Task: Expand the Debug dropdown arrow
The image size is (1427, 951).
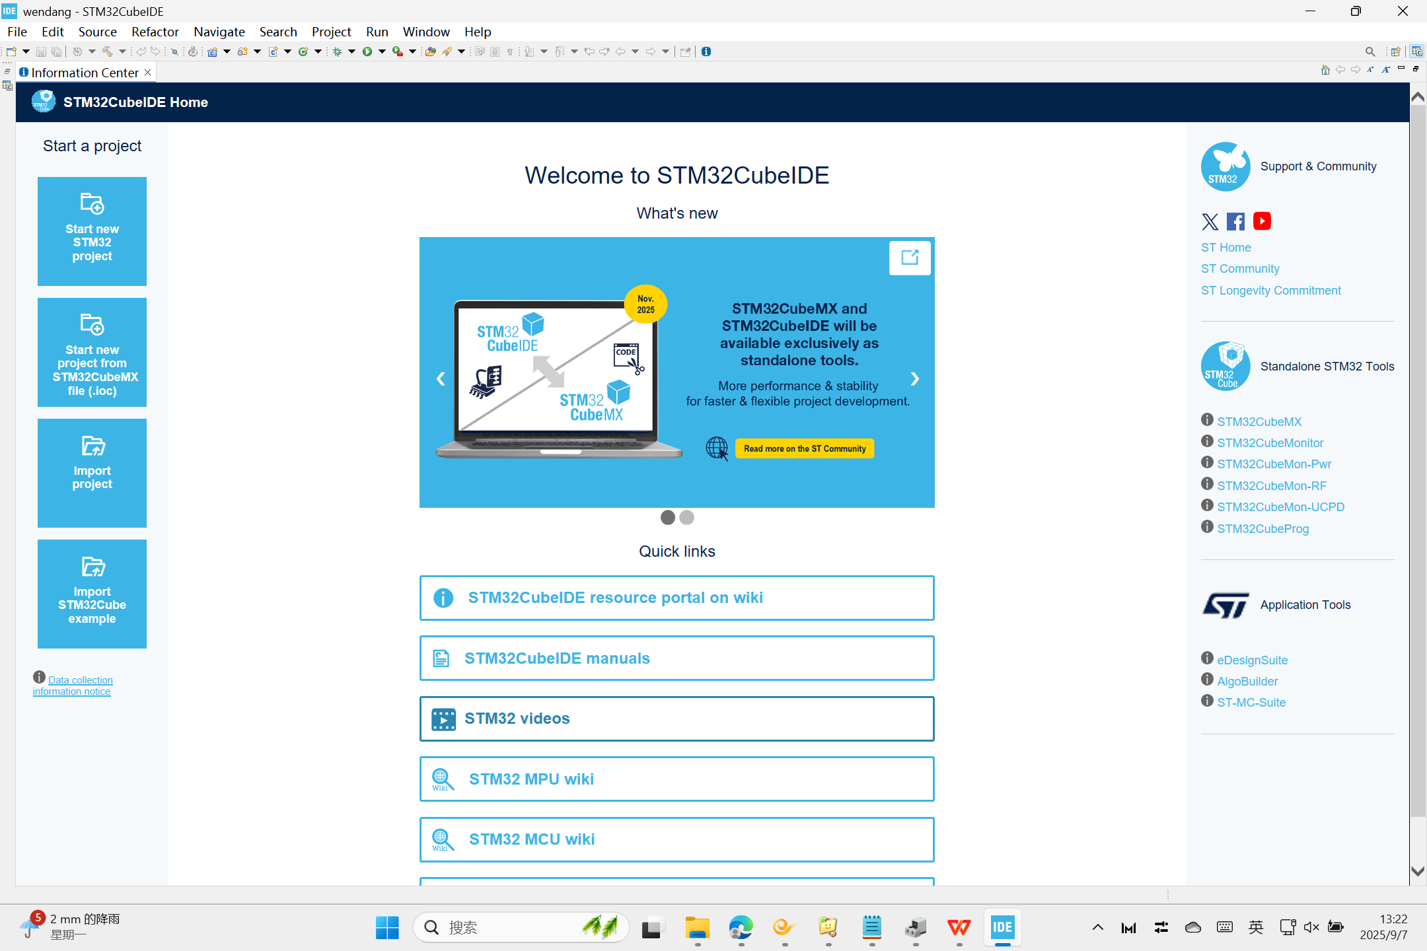Action: [351, 52]
